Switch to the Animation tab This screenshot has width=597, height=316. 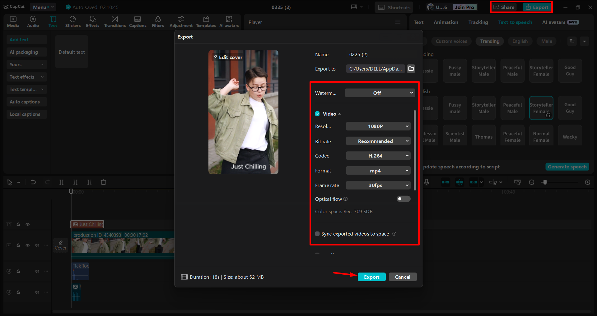click(446, 22)
